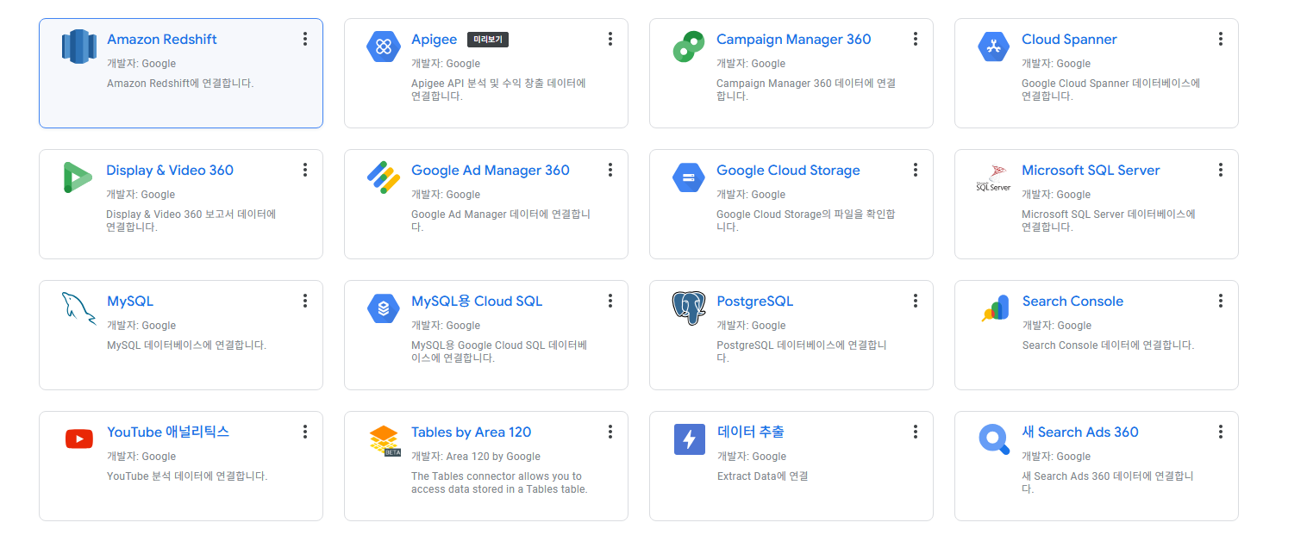Click the MySQL dolphin icon
The width and height of the screenshot is (1307, 535).
[78, 308]
